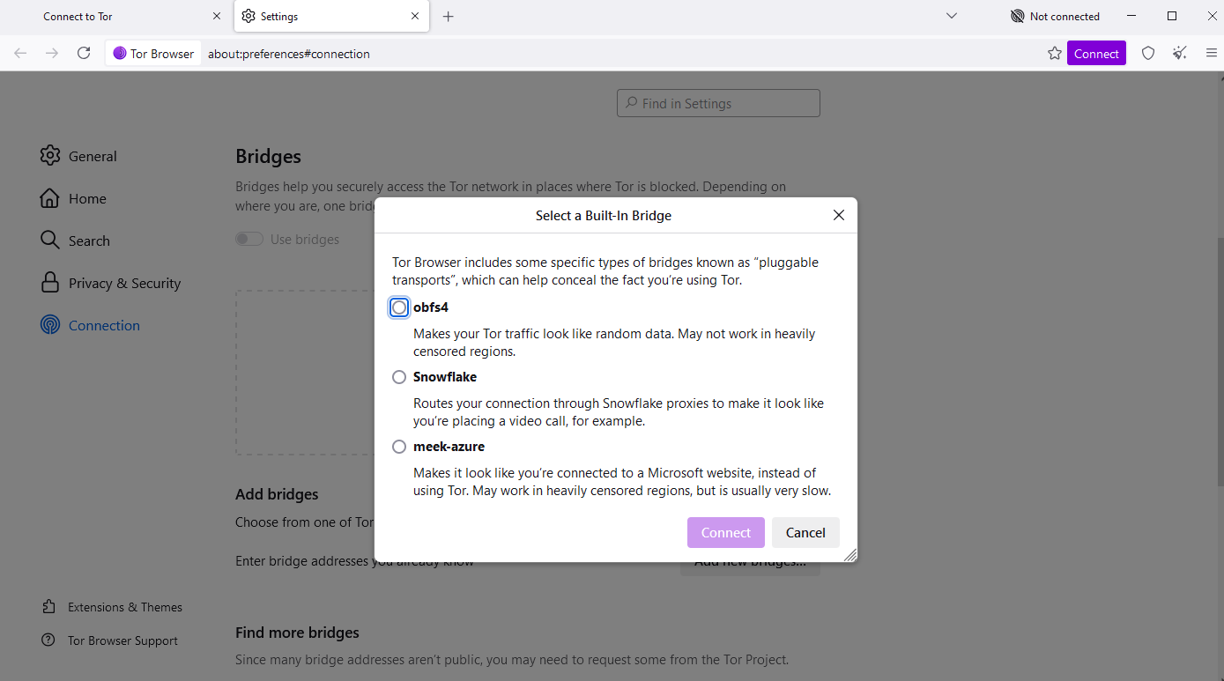Reload the page with refresh icon
Image resolution: width=1224 pixels, height=681 pixels.
84,53
